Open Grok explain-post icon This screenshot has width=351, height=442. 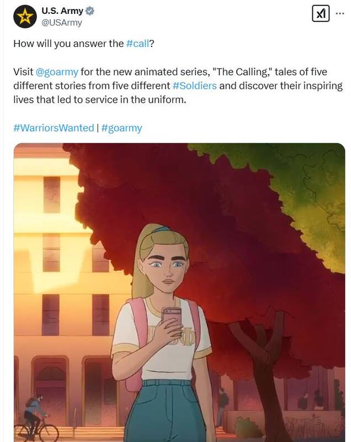[x=321, y=13]
